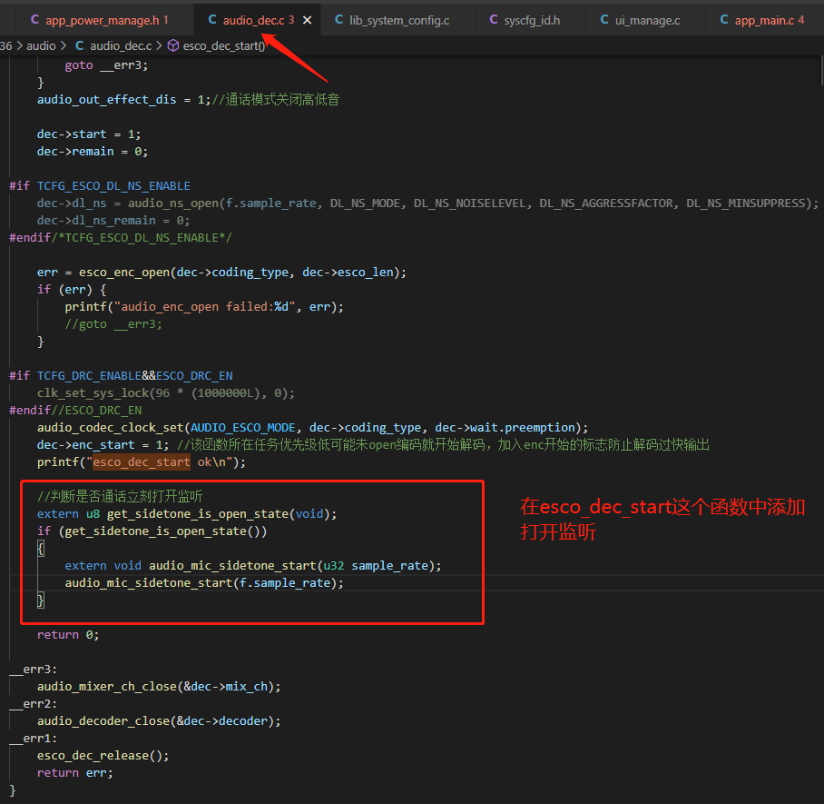Click the esco_enc_open function call
The image size is (824, 804).
point(124,272)
